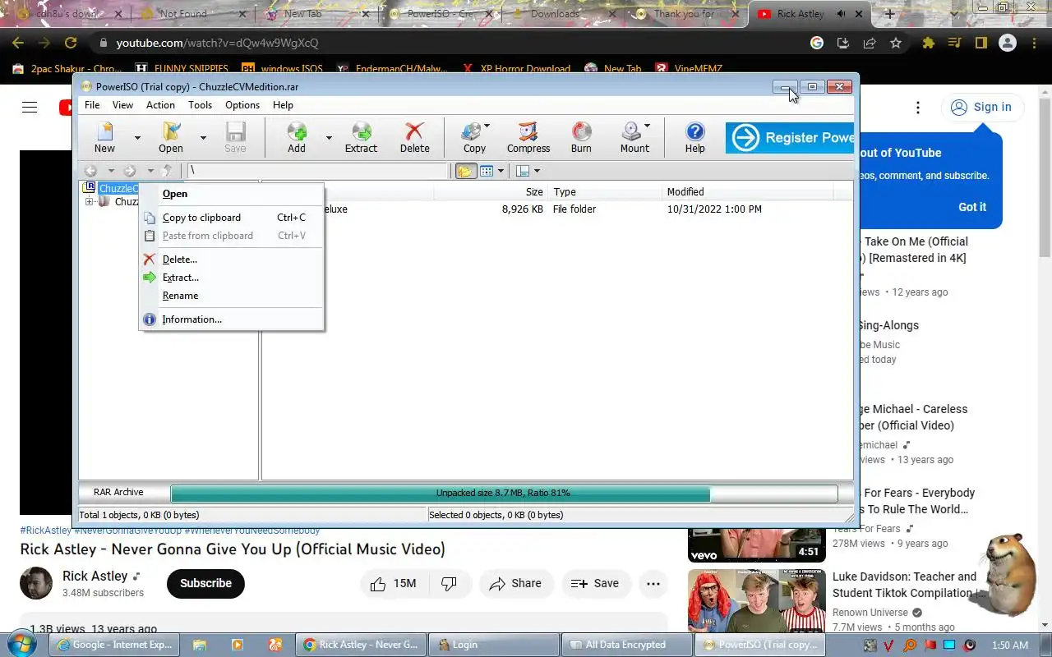Open XP Horror Download bookmark
The image size is (1052, 657).
point(517,70)
